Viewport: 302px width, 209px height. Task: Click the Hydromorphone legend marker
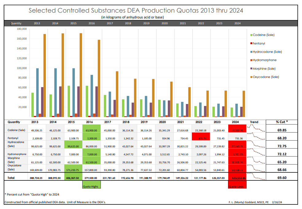point(251,60)
